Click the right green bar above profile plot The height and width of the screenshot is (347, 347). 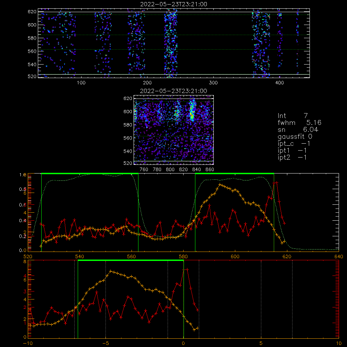(235, 174)
